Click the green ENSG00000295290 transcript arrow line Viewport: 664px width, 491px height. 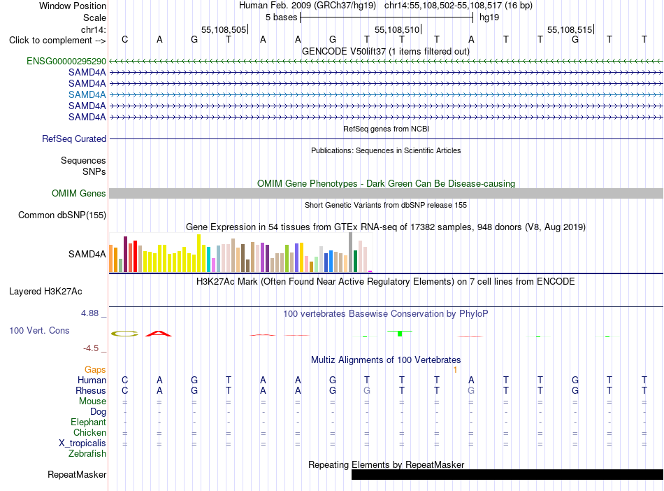pyautogui.click(x=386, y=62)
